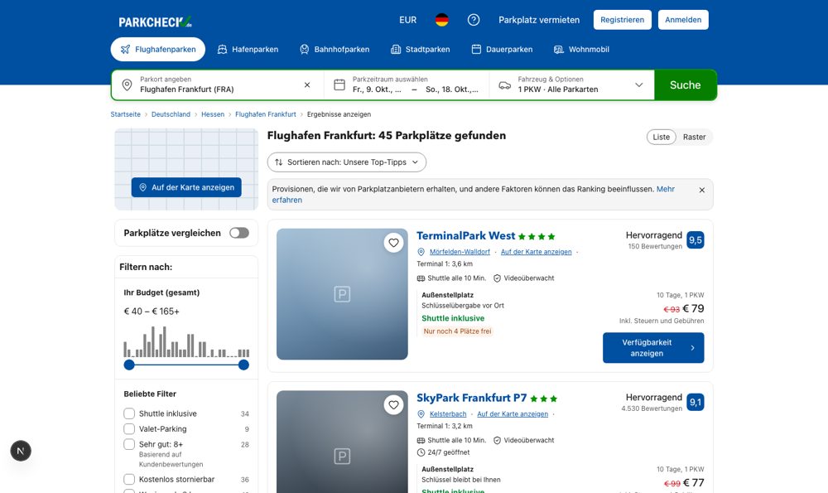Click the calendar icon in Parkzeitraum
The image size is (828, 493).
pyautogui.click(x=339, y=85)
